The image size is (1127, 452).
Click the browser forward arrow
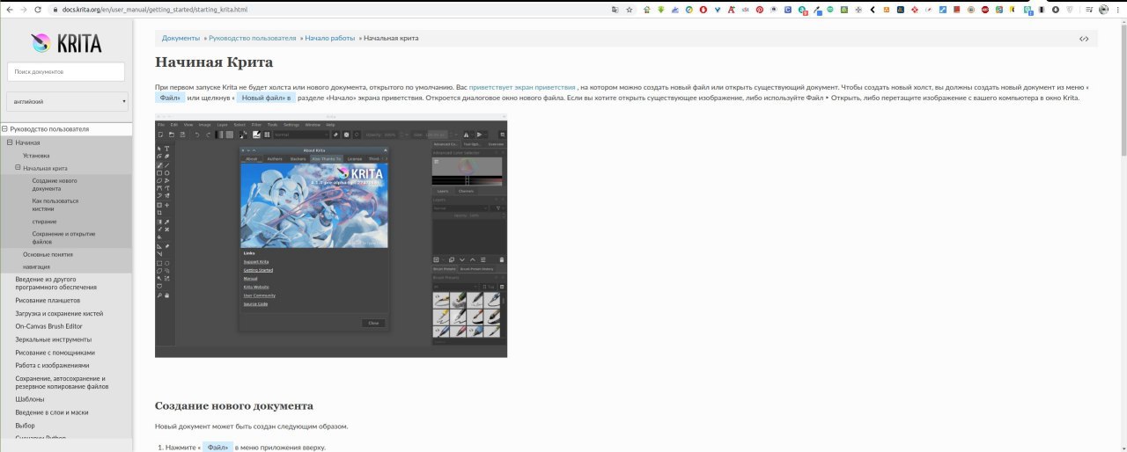[24, 9]
